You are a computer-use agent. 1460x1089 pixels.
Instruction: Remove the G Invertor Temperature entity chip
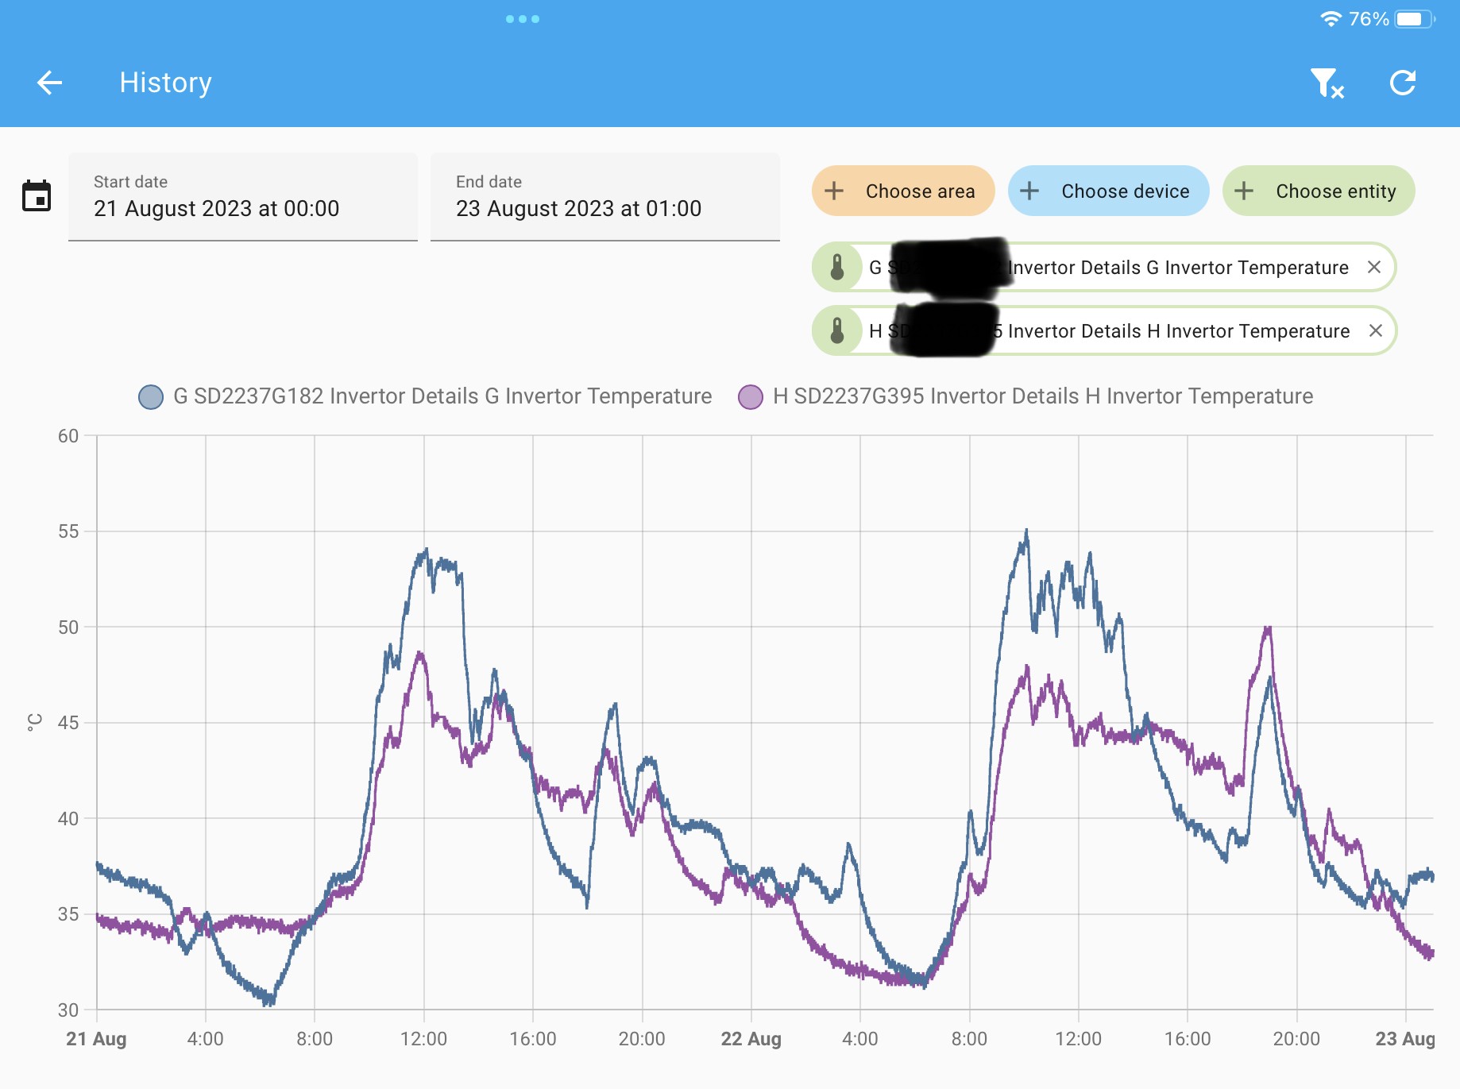point(1374,267)
